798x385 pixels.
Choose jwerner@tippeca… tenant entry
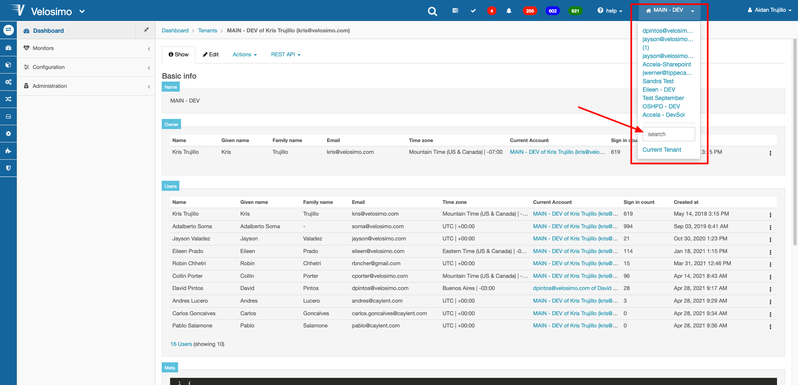[667, 73]
